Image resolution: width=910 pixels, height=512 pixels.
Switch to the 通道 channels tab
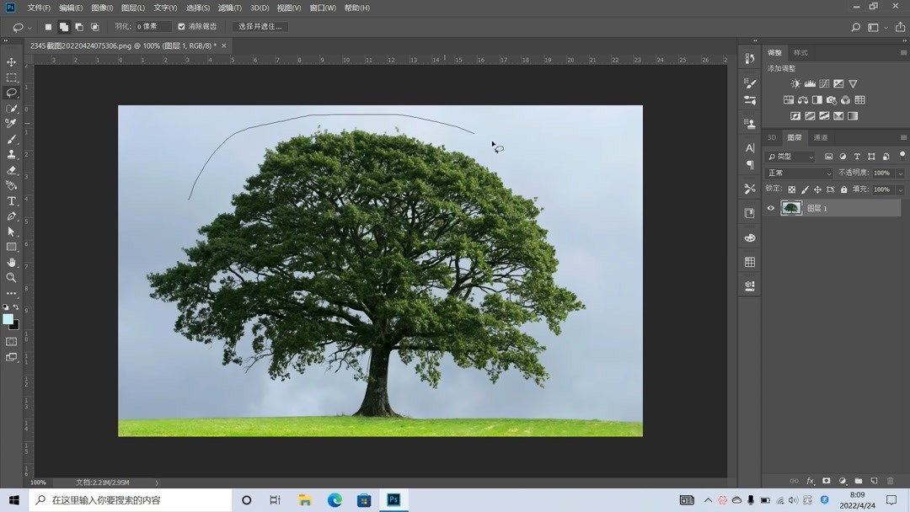click(x=820, y=137)
